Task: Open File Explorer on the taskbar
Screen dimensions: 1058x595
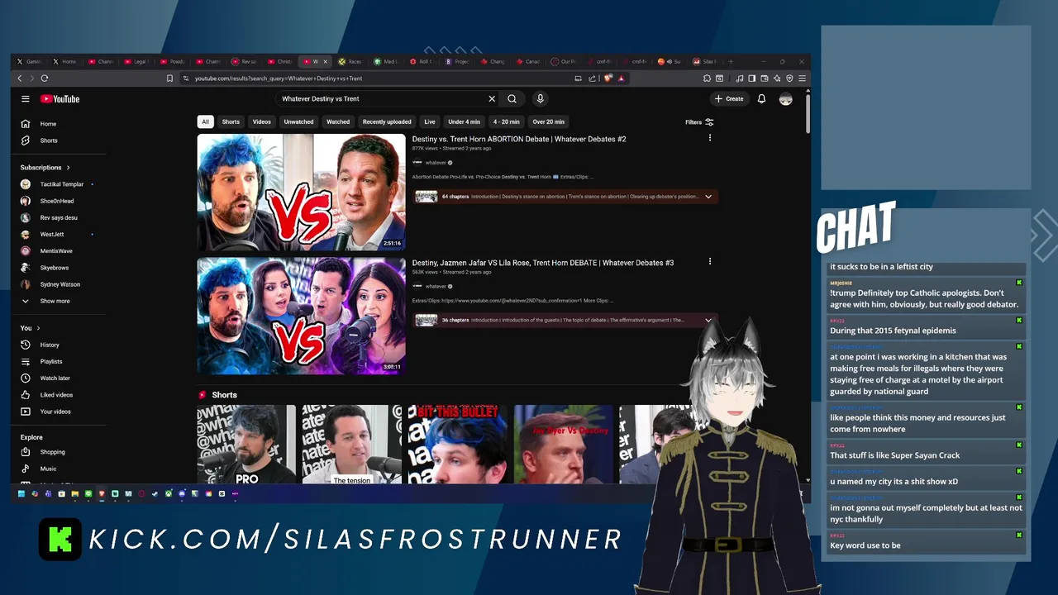Action: (x=74, y=494)
